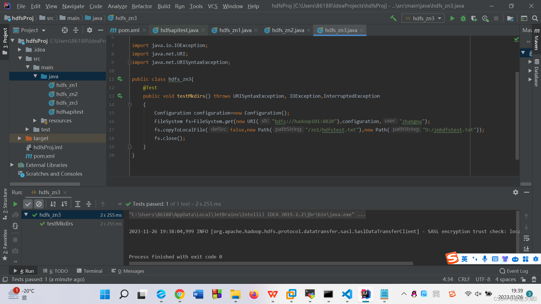Image resolution: width=541 pixels, height=304 pixels.
Task: Open Search Everywhere magnifier icon
Action: coord(535,18)
